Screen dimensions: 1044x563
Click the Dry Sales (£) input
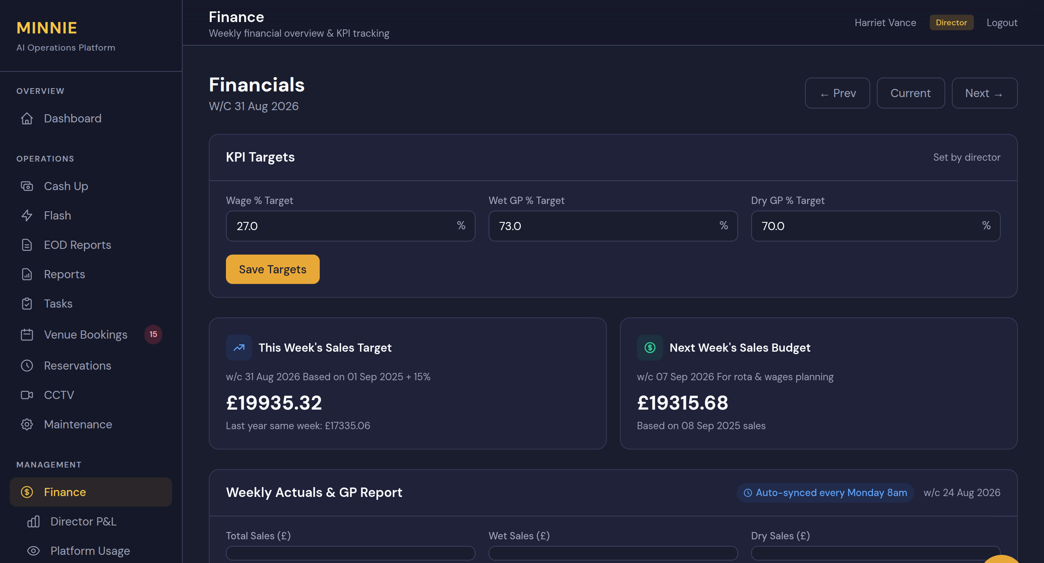(876, 553)
